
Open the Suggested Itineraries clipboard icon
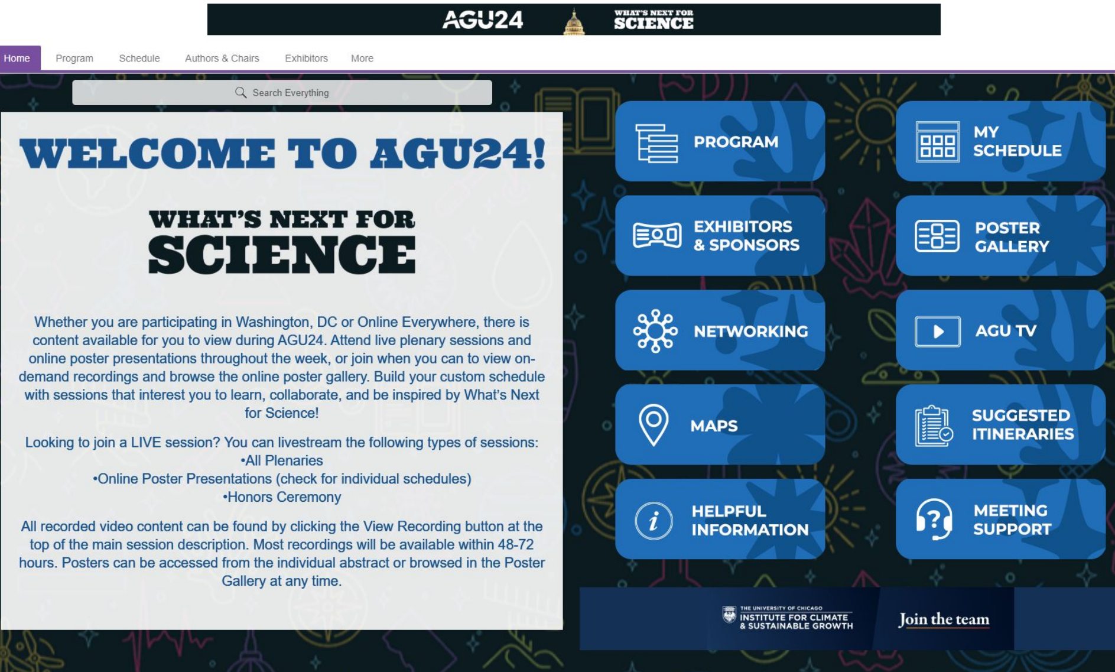pyautogui.click(x=934, y=426)
